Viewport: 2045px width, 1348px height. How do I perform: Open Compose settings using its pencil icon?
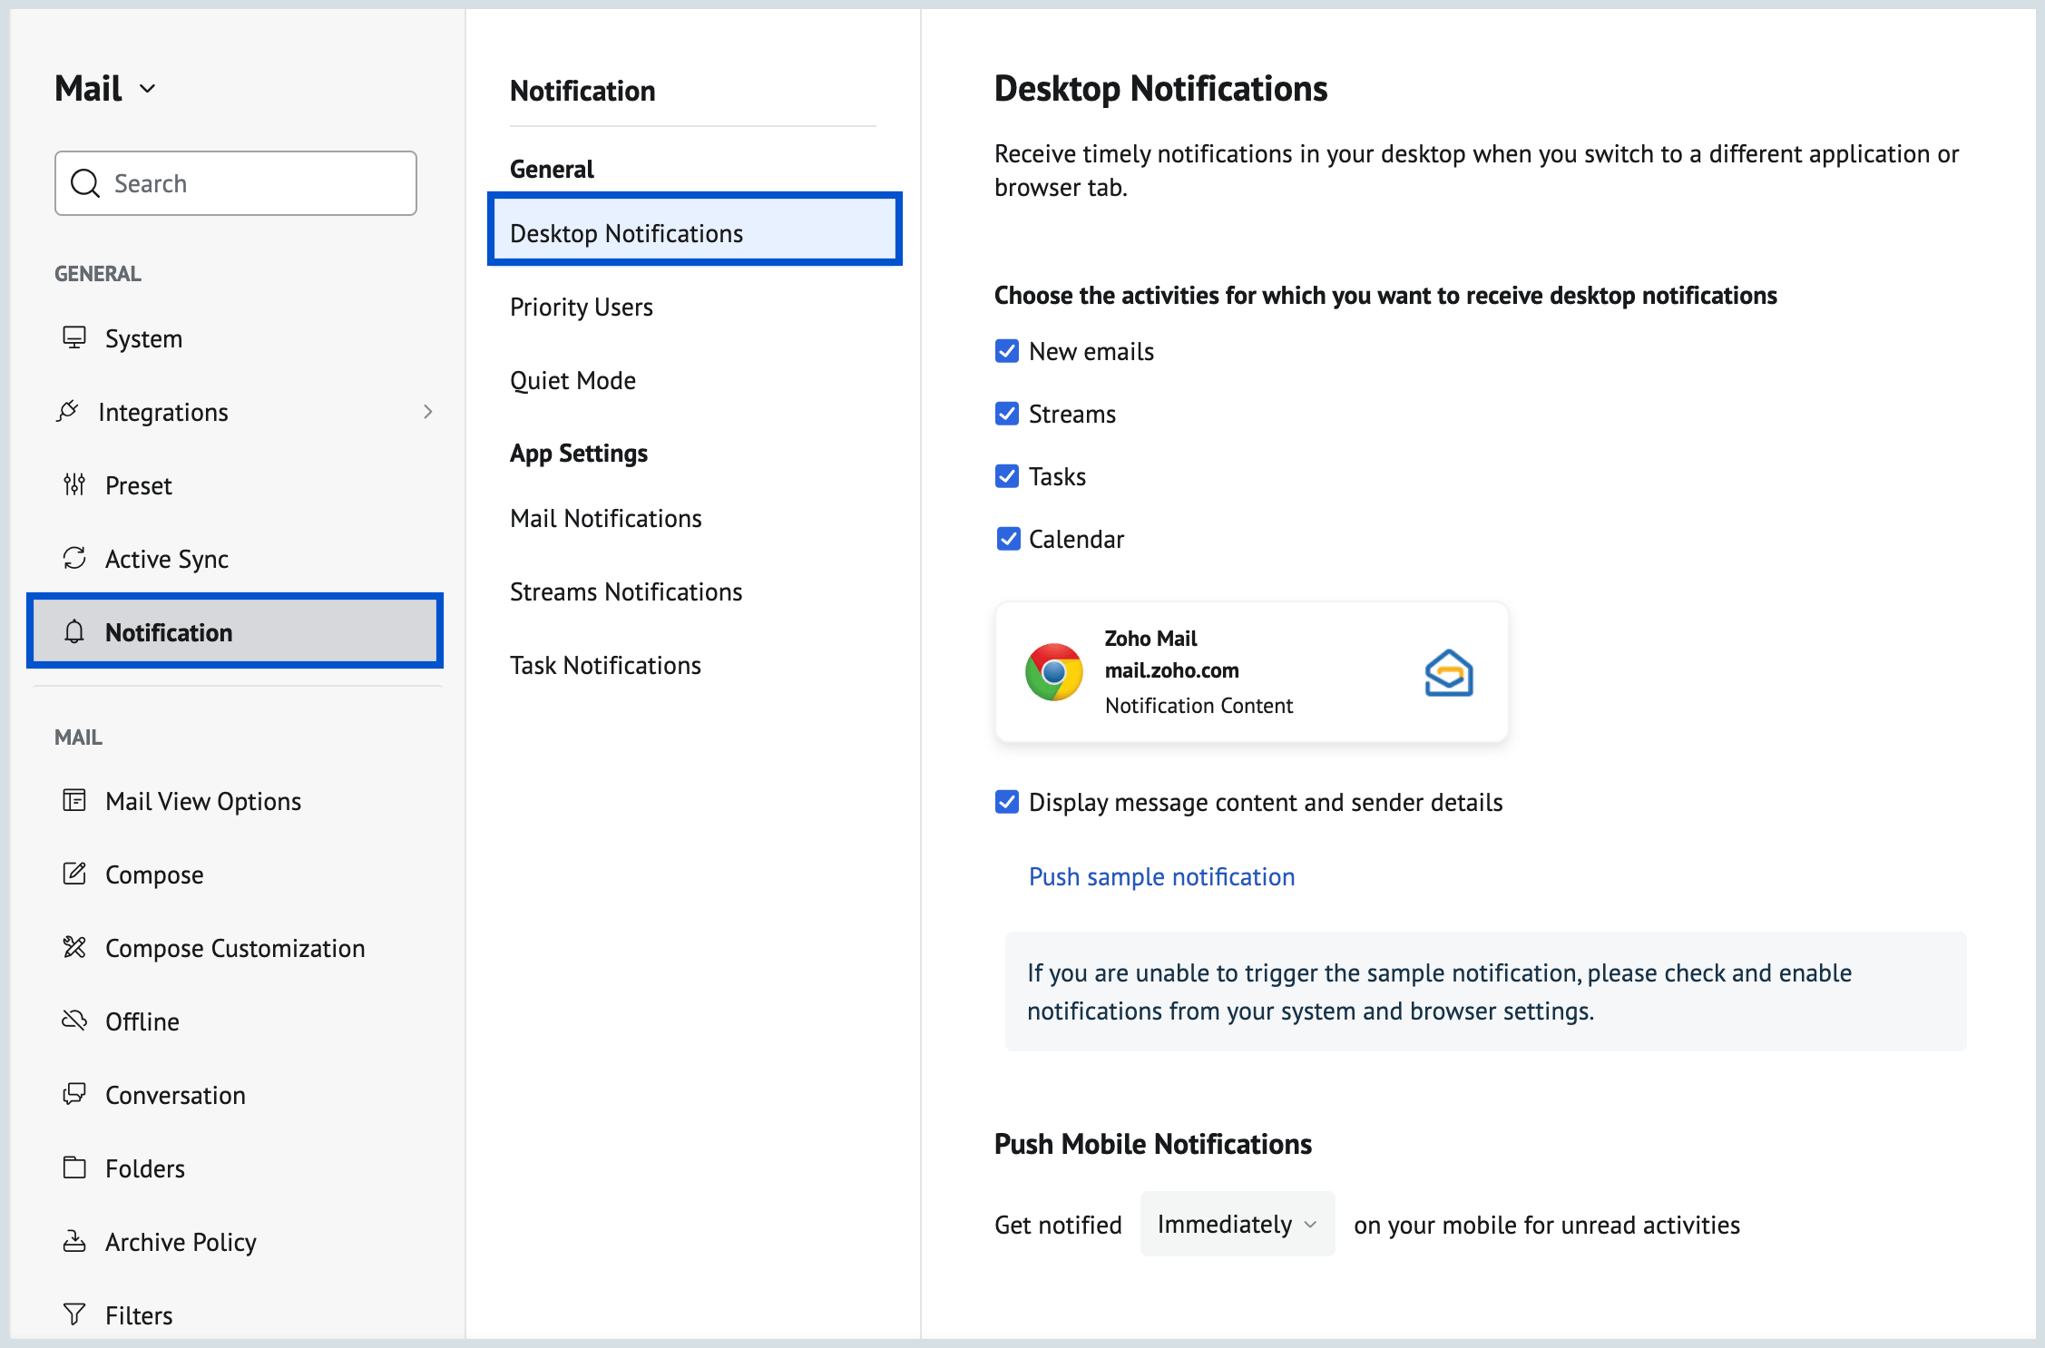point(74,874)
